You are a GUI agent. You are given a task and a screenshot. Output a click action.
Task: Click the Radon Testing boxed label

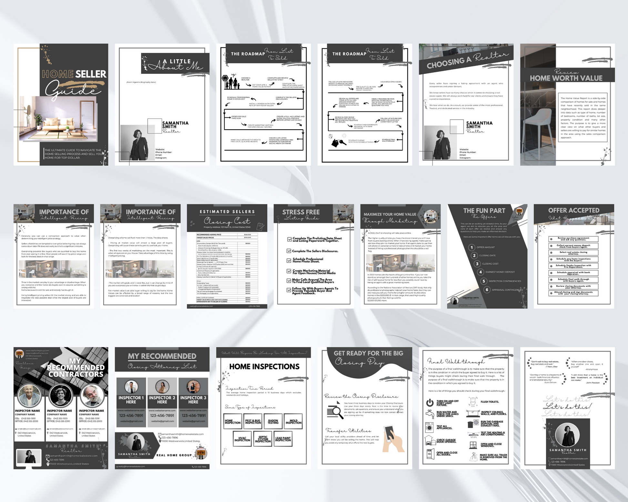click(273, 421)
